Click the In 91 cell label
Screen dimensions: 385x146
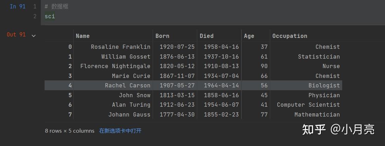(18, 6)
